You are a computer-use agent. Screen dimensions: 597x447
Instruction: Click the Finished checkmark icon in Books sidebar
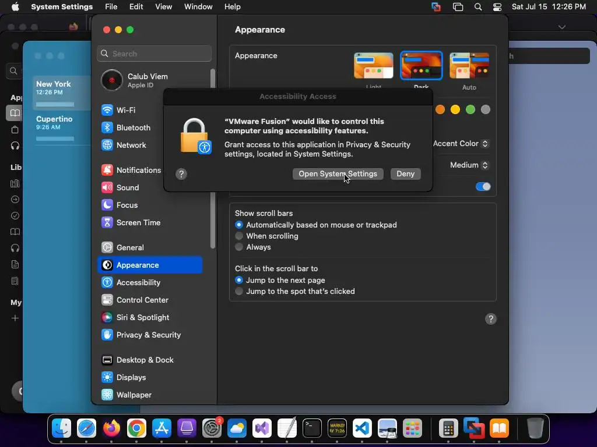tap(15, 215)
